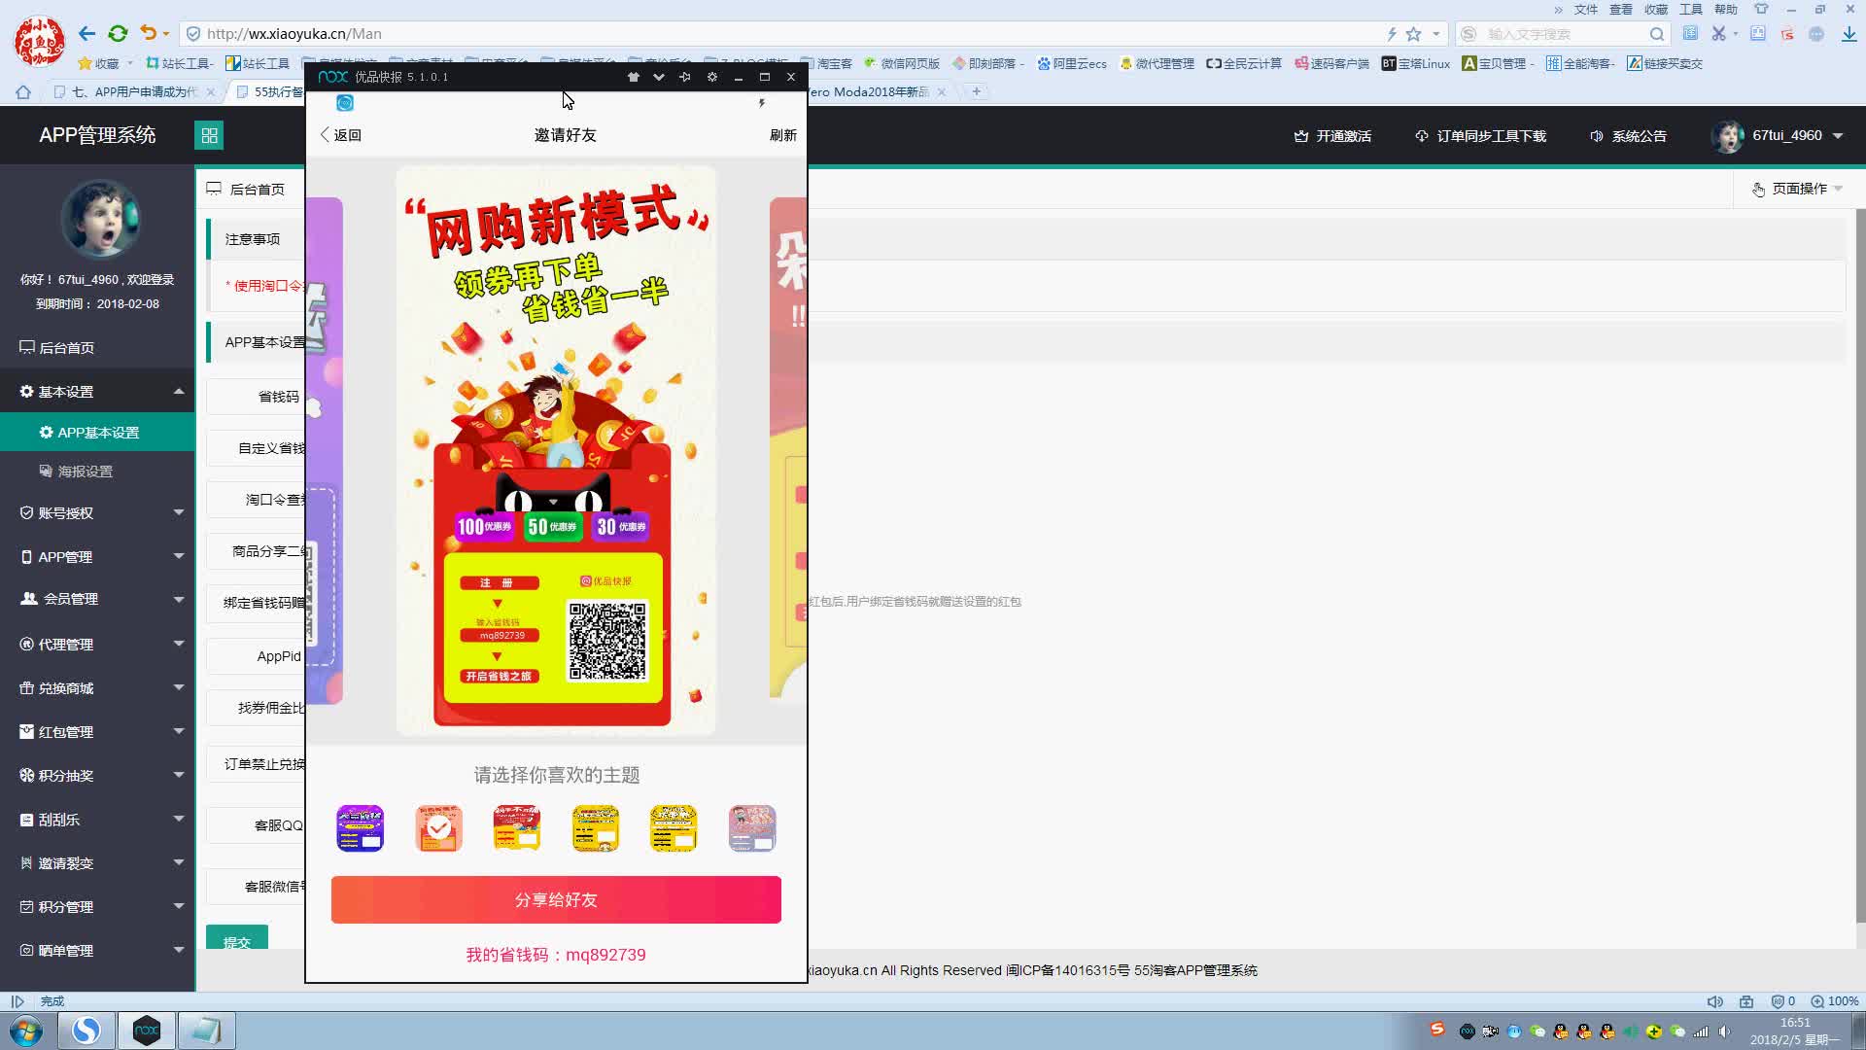Click the 360 Safety icon in system tray
Image resolution: width=1866 pixels, height=1050 pixels.
click(x=1653, y=1032)
